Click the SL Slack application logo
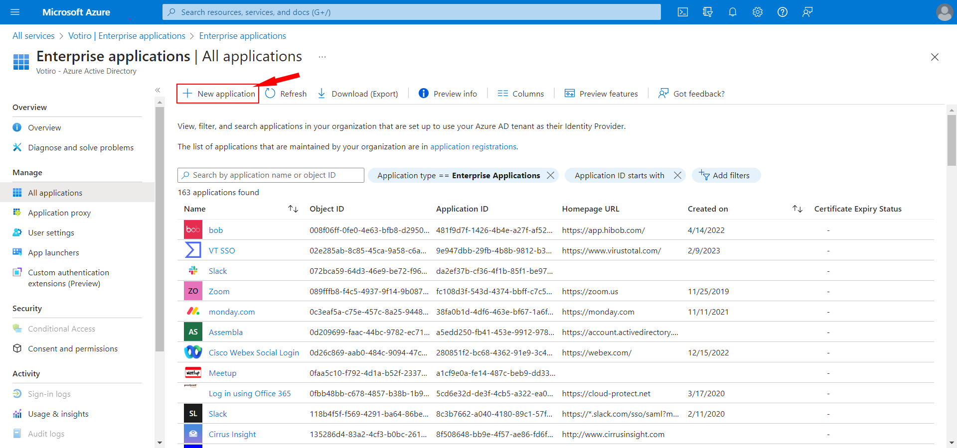 click(193, 413)
